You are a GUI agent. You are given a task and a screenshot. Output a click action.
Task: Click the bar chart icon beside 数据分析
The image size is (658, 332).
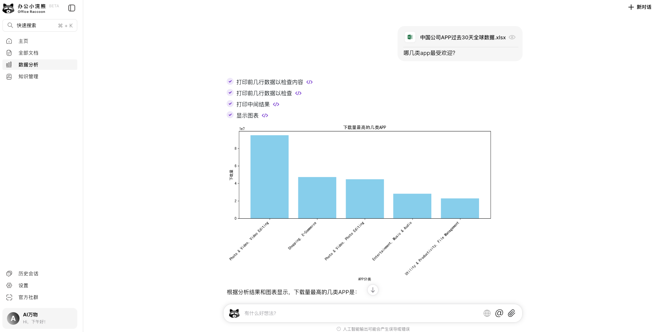click(x=9, y=65)
